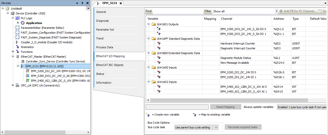Click the EPM_S400_AI2_12Bit module icon
This screenshot has width=328, height=135.
(28, 81)
